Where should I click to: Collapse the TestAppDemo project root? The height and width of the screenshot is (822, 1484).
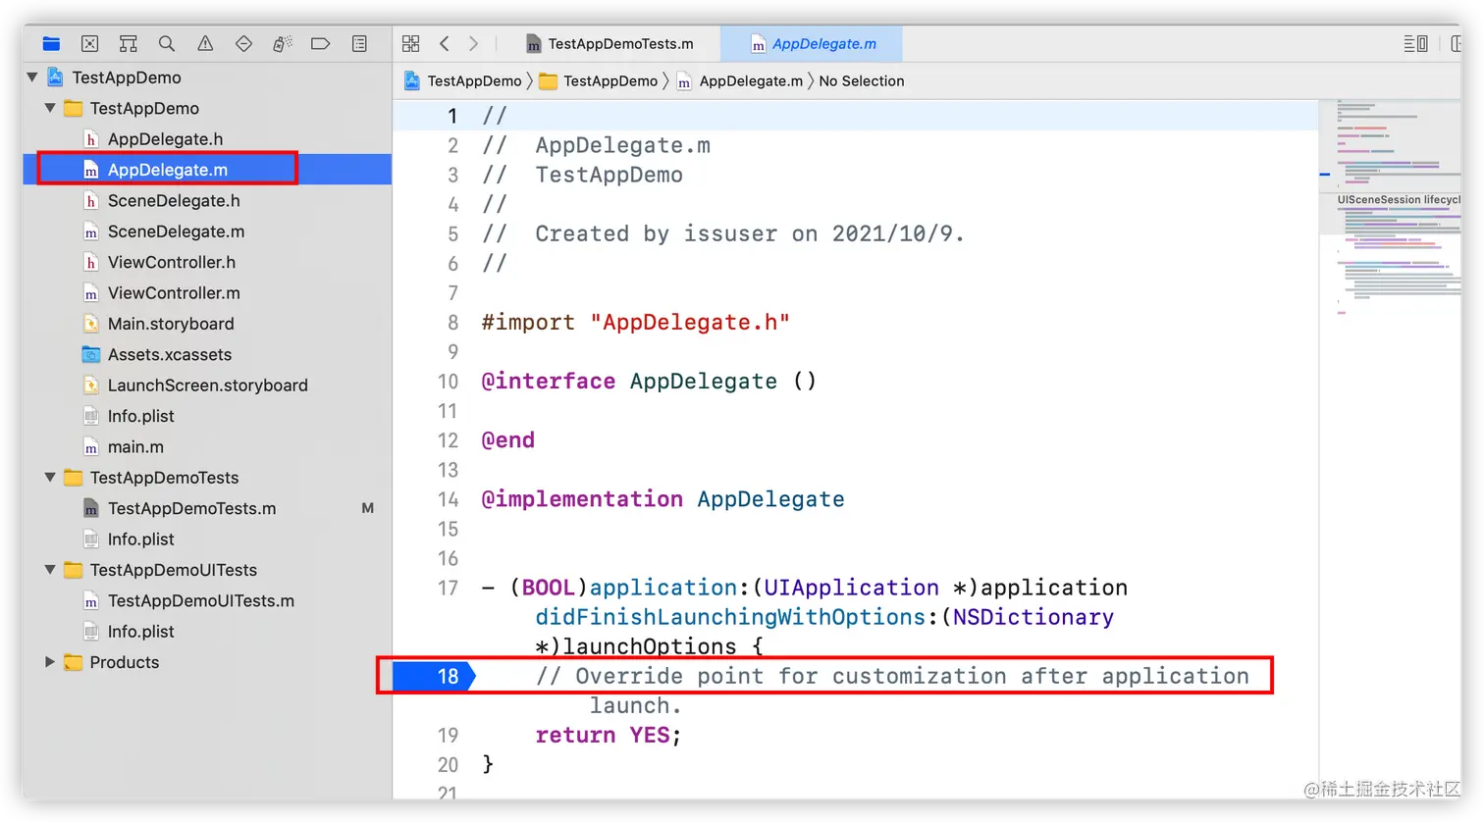point(32,77)
